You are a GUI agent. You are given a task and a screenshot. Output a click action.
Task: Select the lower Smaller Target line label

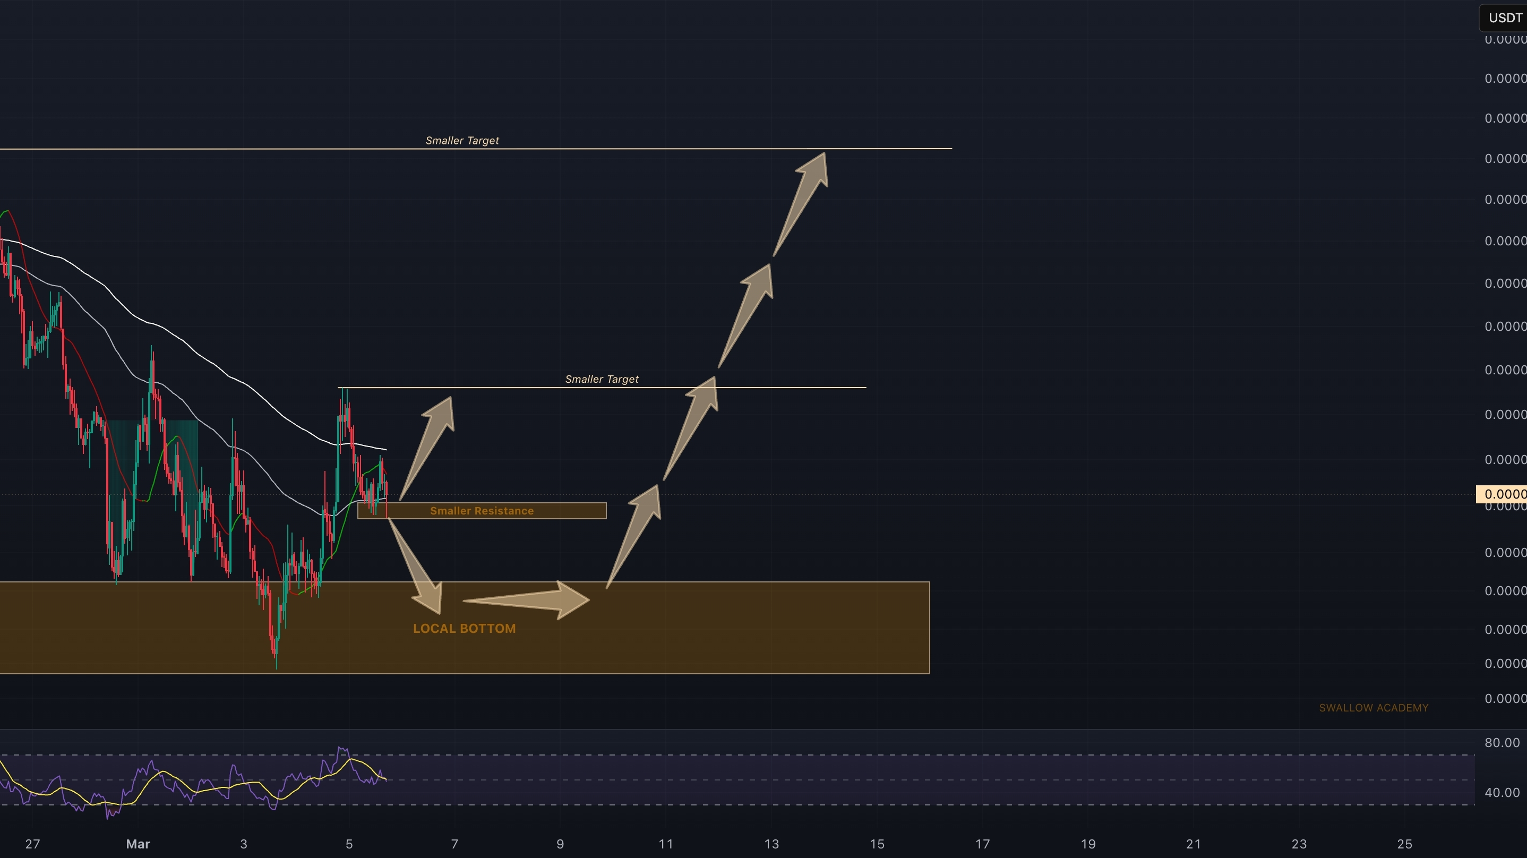coord(601,379)
